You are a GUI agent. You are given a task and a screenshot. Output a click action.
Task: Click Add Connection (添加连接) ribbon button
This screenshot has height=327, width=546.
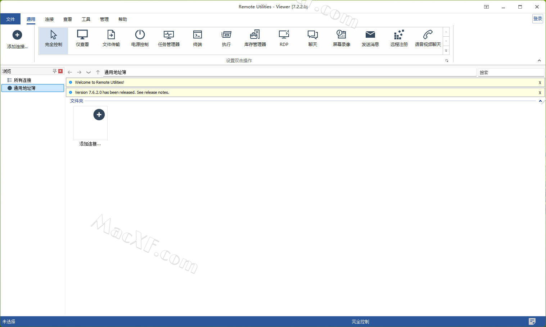[x=17, y=40]
